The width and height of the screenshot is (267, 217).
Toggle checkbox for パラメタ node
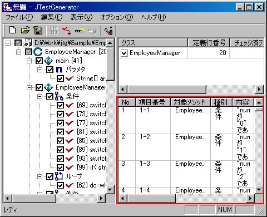tap(50, 70)
